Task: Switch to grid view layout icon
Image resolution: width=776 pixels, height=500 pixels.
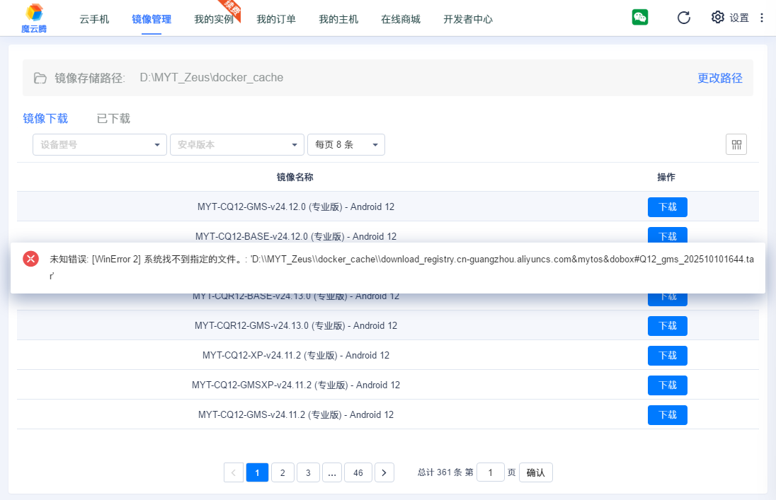Action: 736,144
